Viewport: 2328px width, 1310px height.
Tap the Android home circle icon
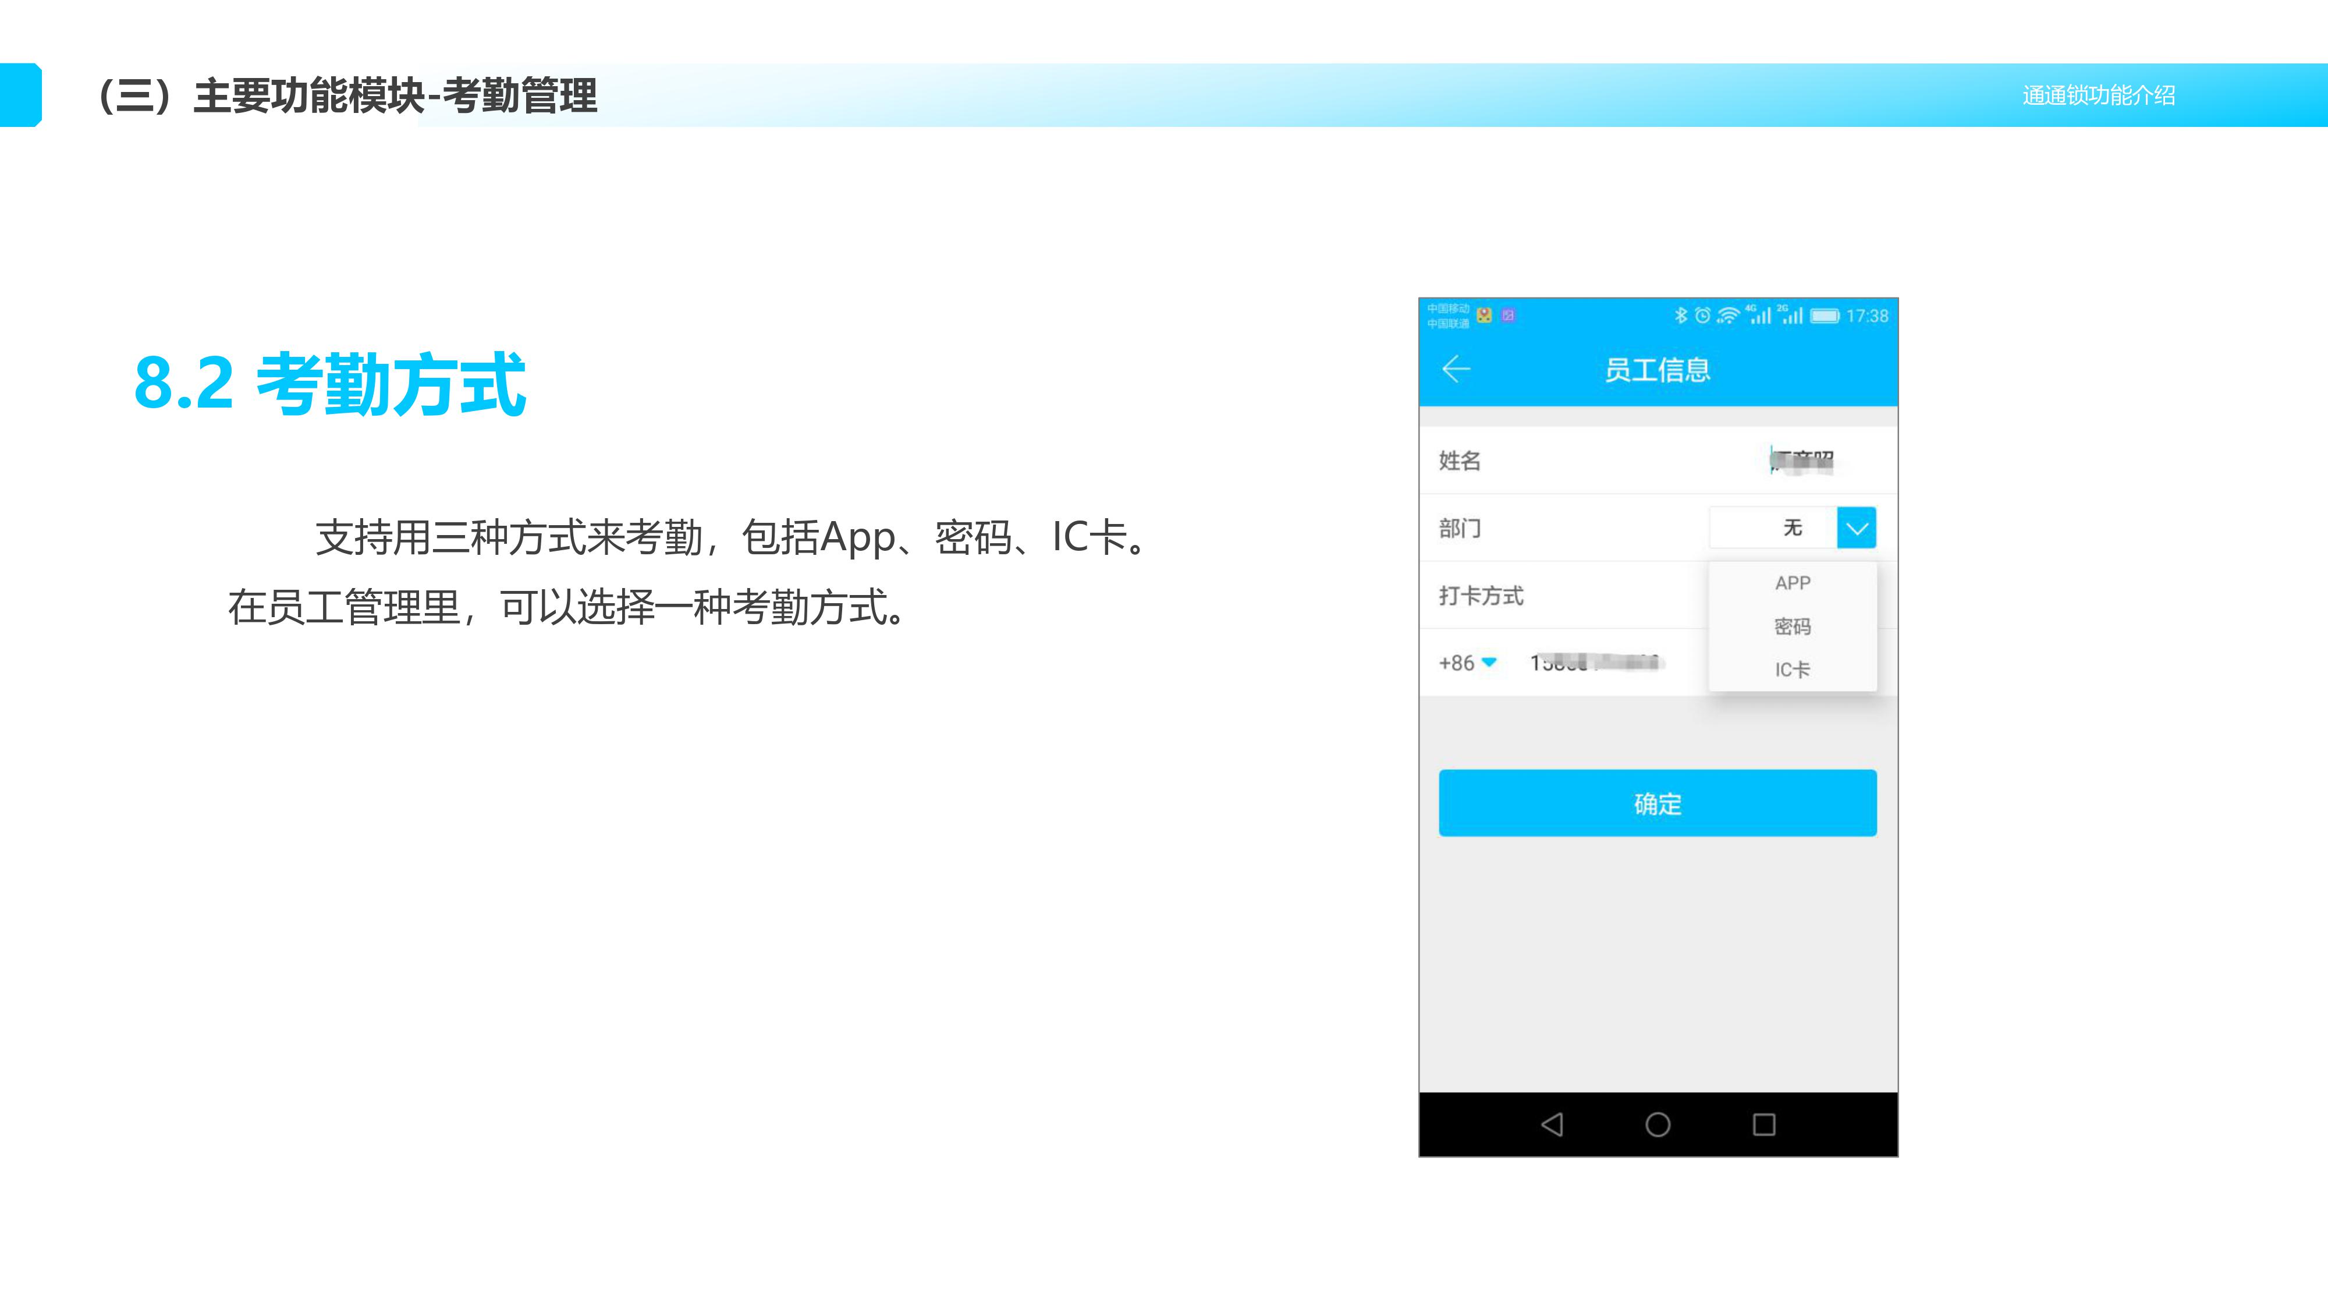[1658, 1125]
